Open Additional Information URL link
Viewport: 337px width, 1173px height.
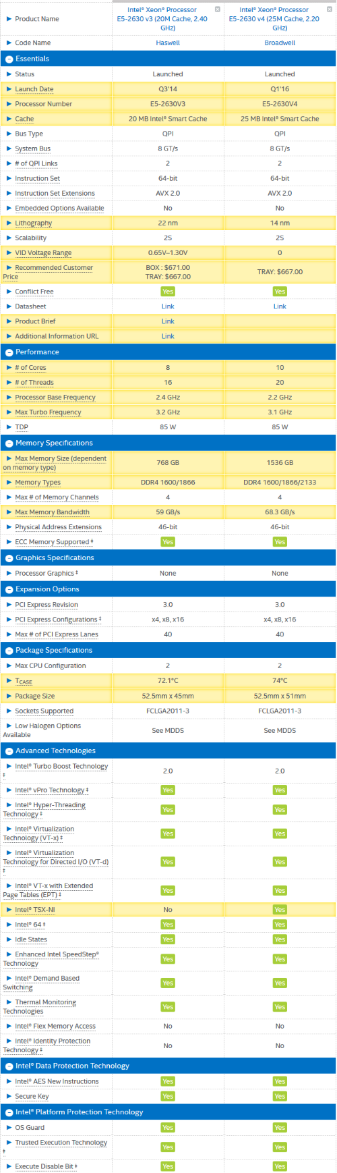click(168, 336)
